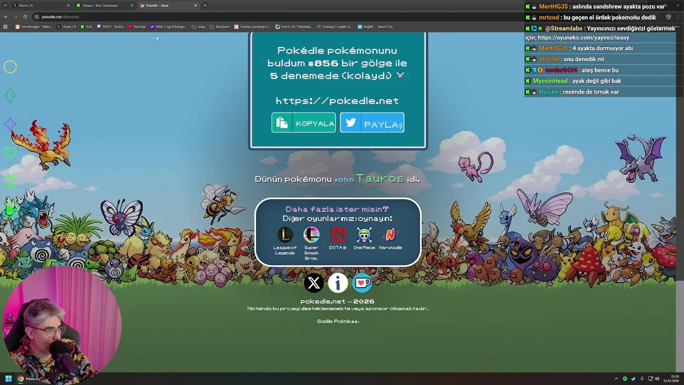Image resolution: width=684 pixels, height=385 pixels.
Task: Open the Vorp bookmarks folder
Action: 198,27
